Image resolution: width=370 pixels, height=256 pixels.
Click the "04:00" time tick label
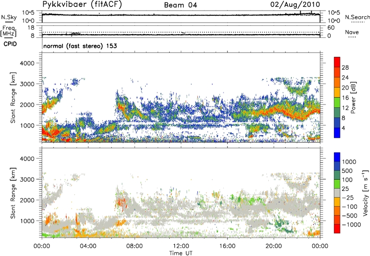[x=88, y=246]
